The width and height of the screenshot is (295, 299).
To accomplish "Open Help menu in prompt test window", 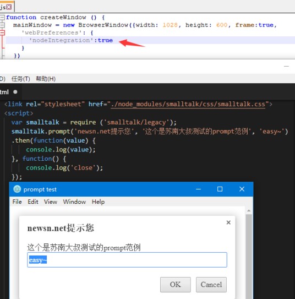I will [x=98, y=202].
